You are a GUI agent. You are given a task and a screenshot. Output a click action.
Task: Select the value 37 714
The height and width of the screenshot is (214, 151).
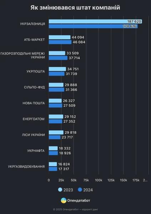[74, 58]
